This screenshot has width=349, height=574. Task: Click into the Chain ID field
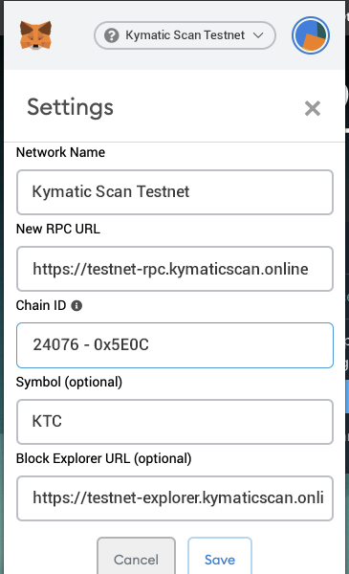click(175, 345)
